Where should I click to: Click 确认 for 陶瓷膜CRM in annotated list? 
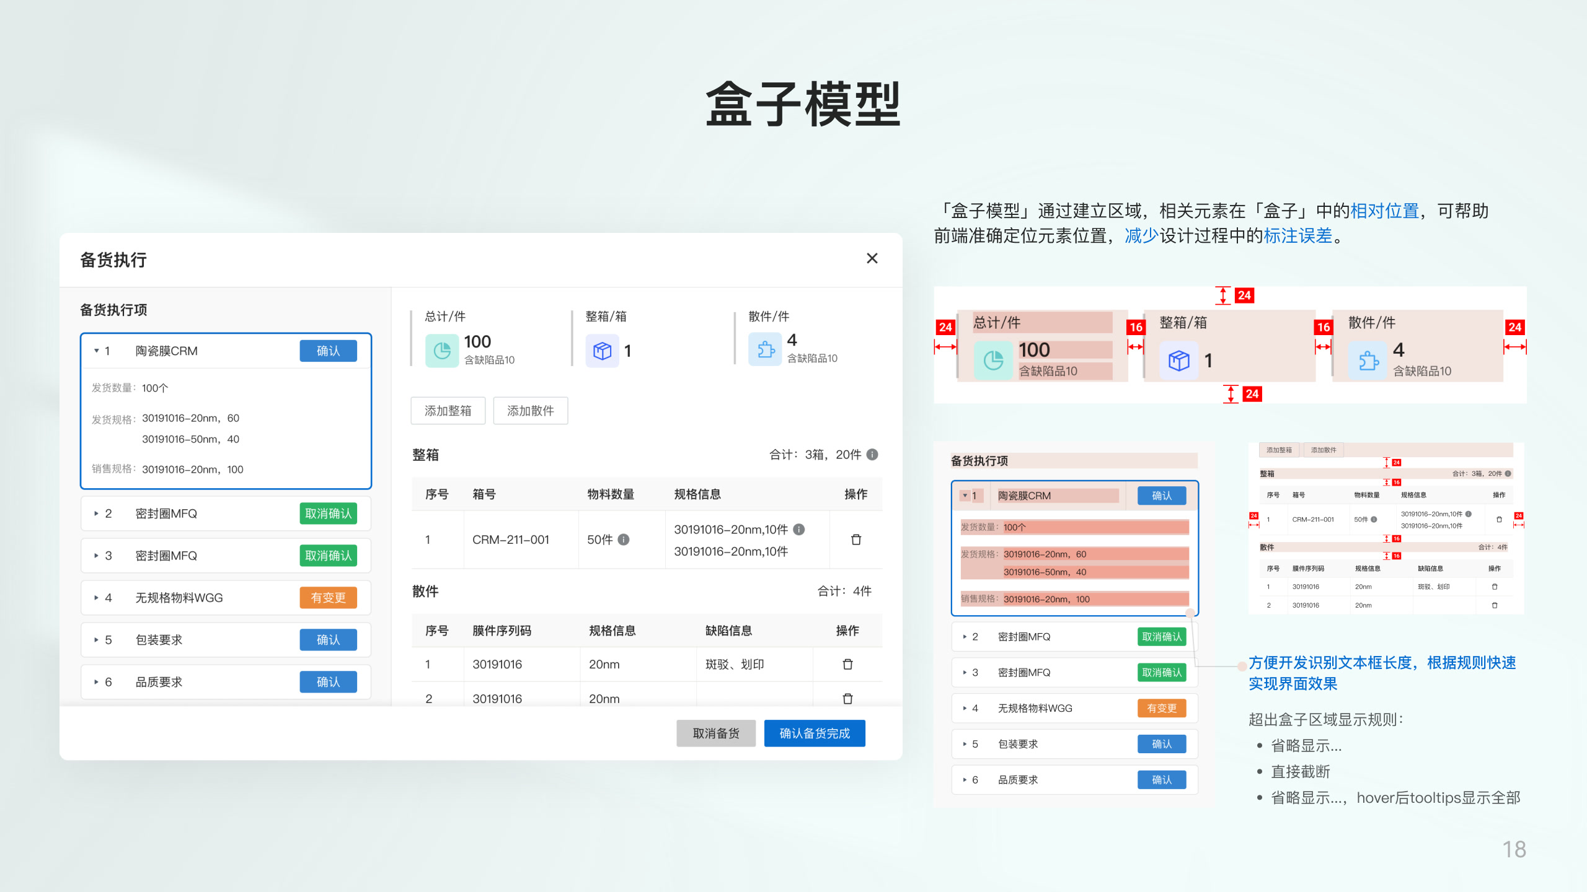(1162, 496)
